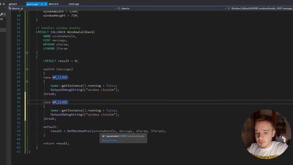Click line number 41 in the gutter

18,143
